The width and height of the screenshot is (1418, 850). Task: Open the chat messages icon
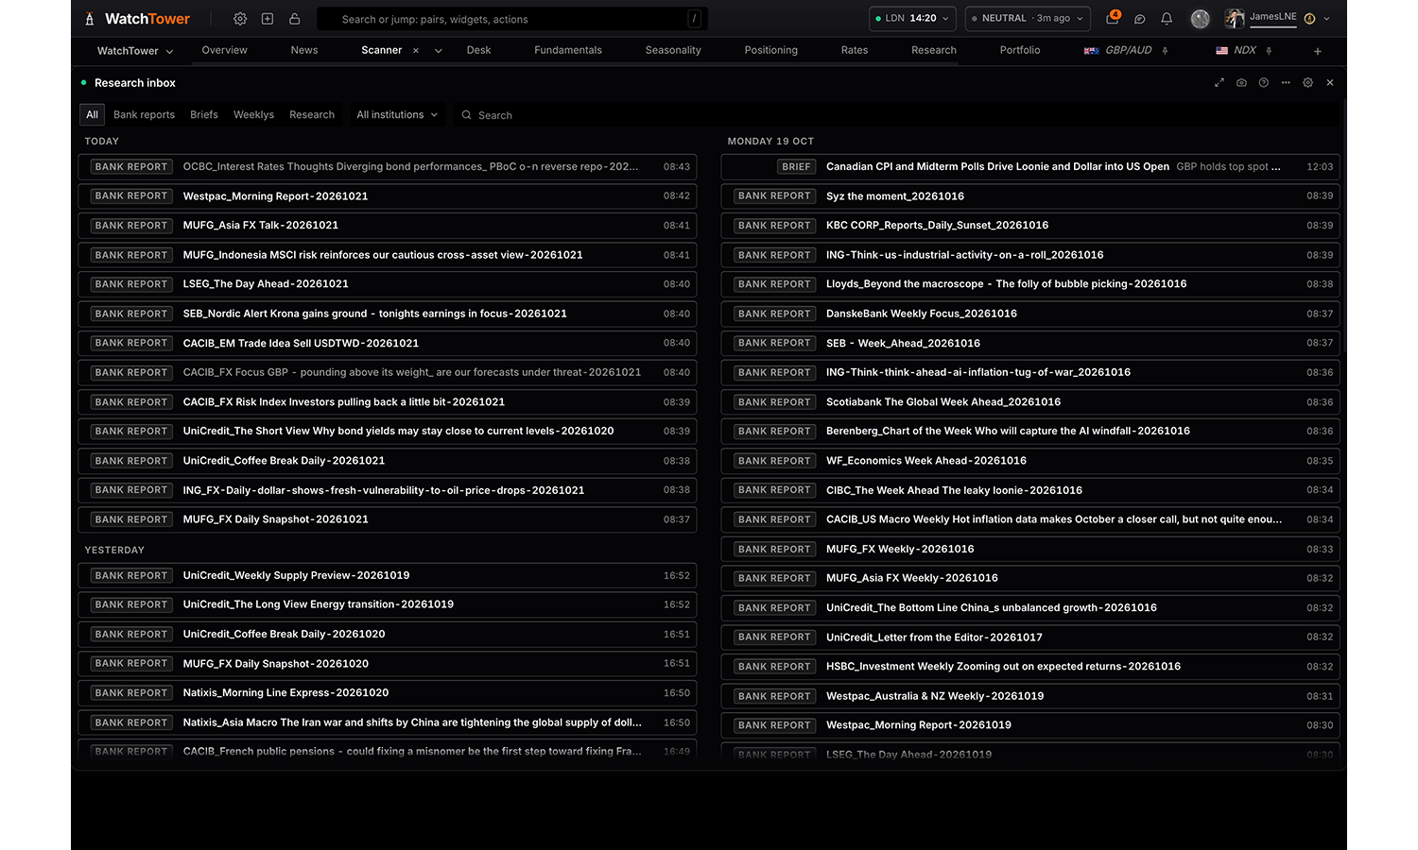tap(1140, 19)
